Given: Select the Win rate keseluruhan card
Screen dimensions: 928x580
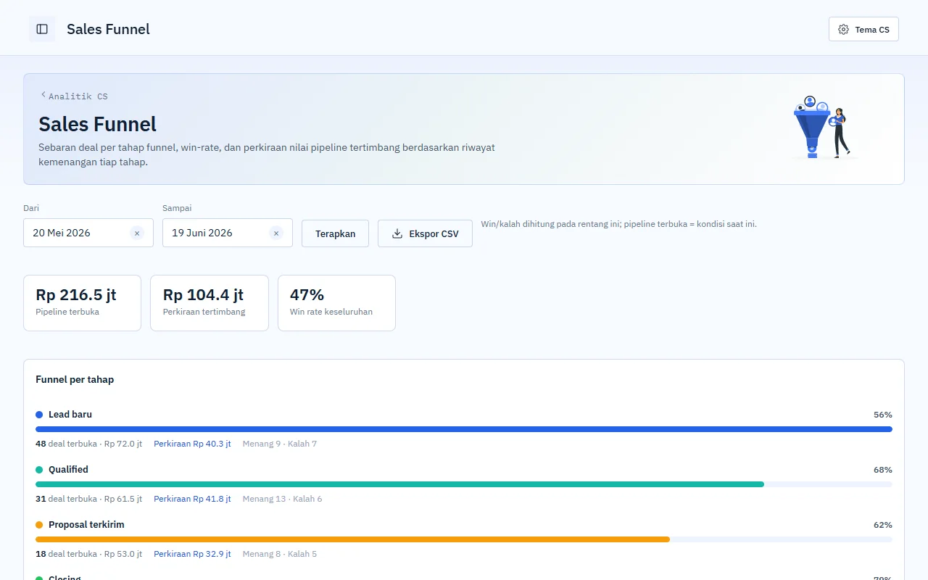Looking at the screenshot, I should point(336,303).
